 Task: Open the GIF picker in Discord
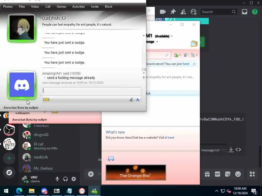point(217,174)
